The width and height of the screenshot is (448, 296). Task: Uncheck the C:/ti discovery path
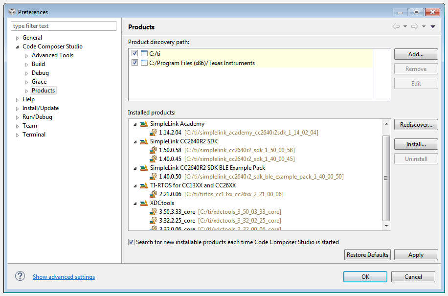pos(134,53)
